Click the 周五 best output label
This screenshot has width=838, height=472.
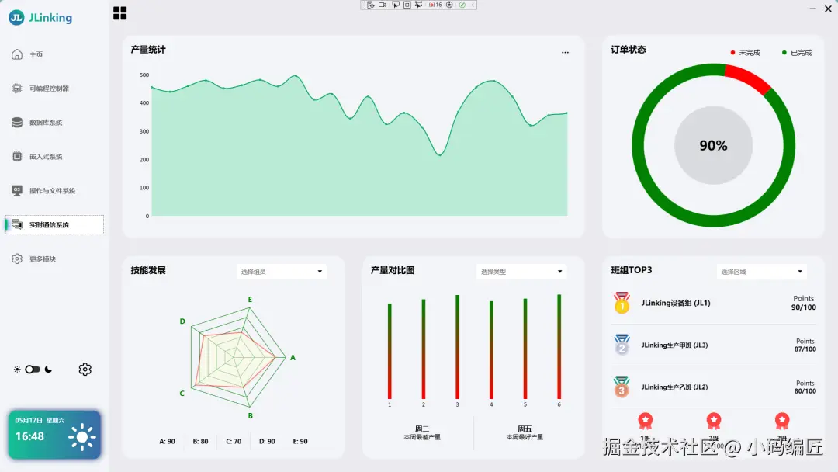coord(525,432)
